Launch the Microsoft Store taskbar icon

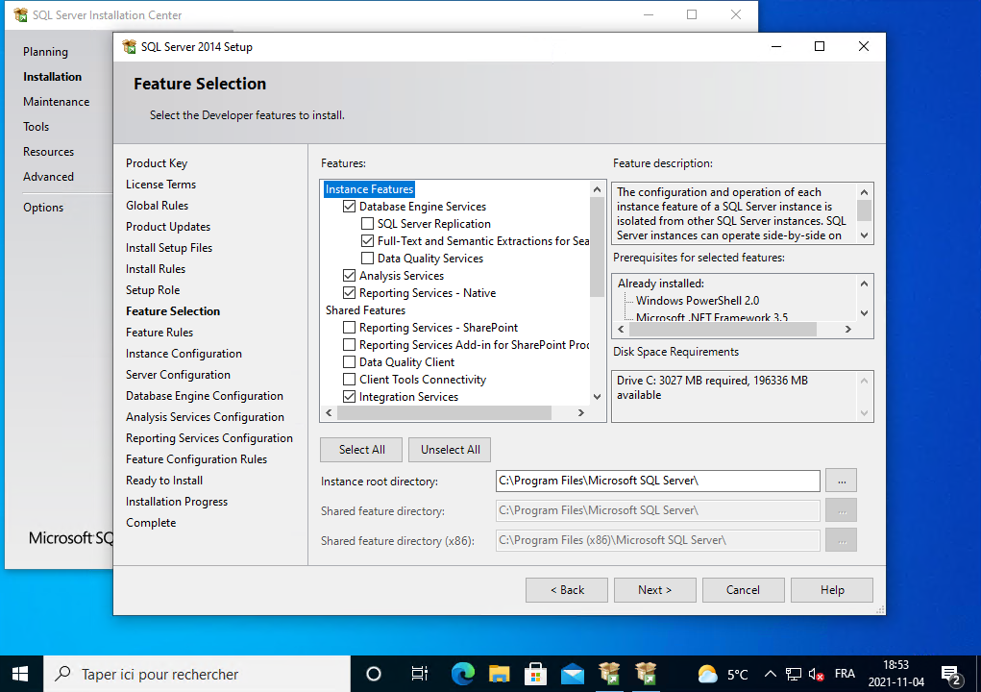[x=535, y=674]
